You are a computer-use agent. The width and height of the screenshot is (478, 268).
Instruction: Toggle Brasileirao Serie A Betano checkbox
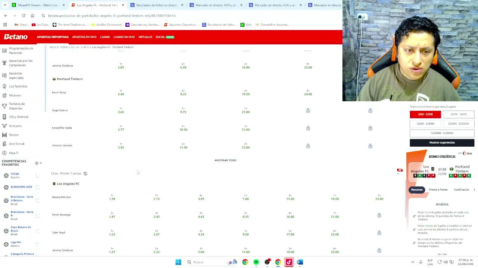pyautogui.click(x=37, y=201)
